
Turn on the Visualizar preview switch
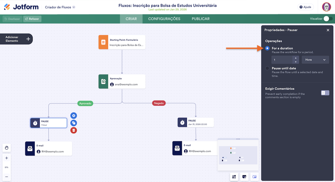point(328,19)
